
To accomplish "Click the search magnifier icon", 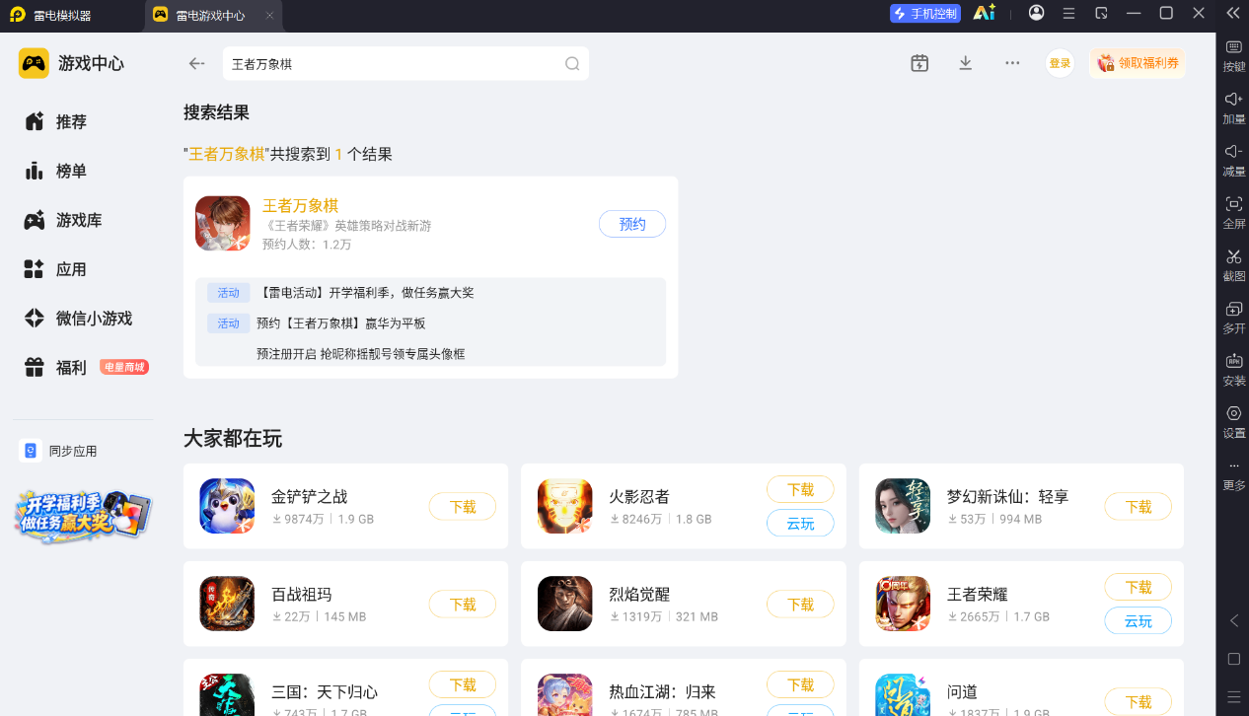I will point(572,64).
